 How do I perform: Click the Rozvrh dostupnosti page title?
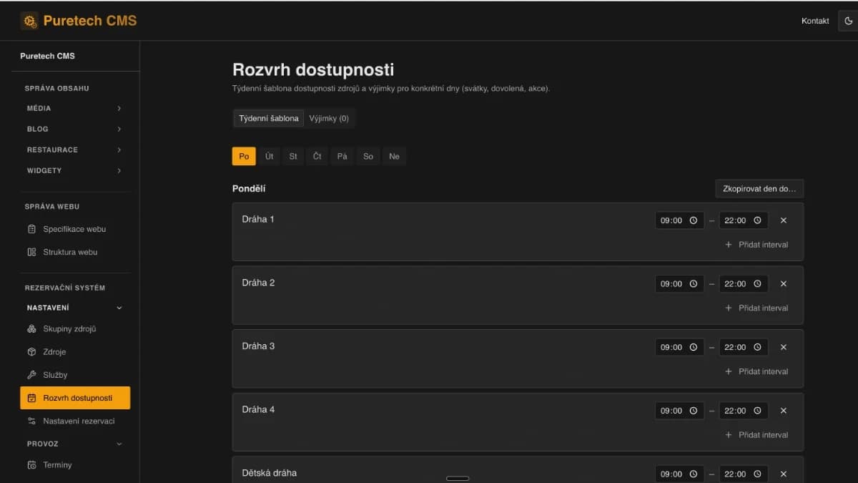pos(313,70)
